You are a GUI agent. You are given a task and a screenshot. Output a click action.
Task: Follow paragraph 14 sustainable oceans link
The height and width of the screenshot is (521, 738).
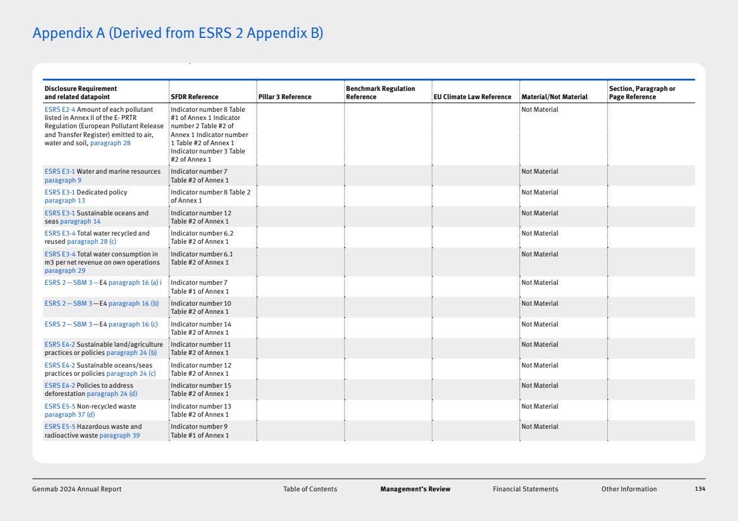click(80, 222)
